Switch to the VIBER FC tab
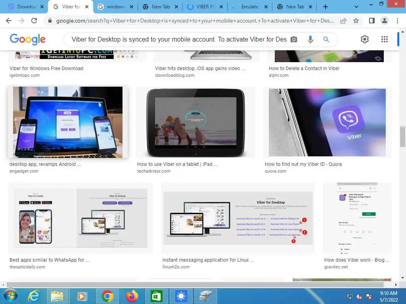This screenshot has height=304, width=406. tap(206, 7)
